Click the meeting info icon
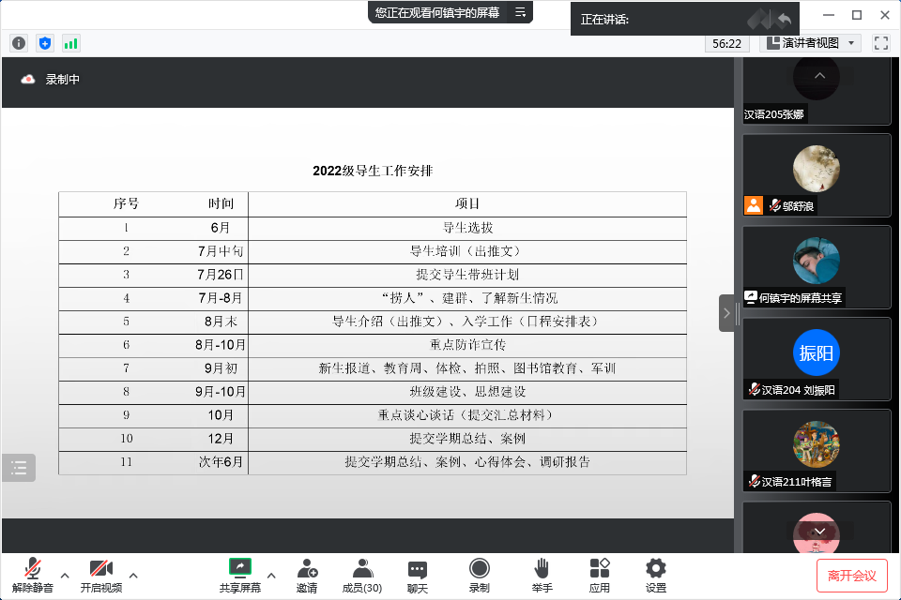Screen dimensions: 901x600 pyautogui.click(x=19, y=43)
